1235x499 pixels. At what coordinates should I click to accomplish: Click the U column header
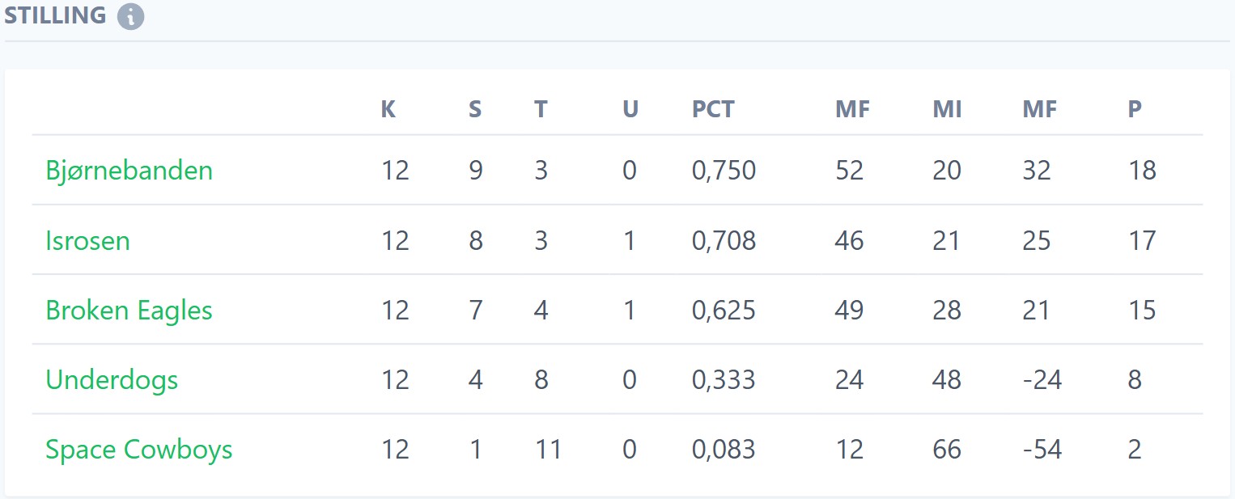[x=630, y=109]
